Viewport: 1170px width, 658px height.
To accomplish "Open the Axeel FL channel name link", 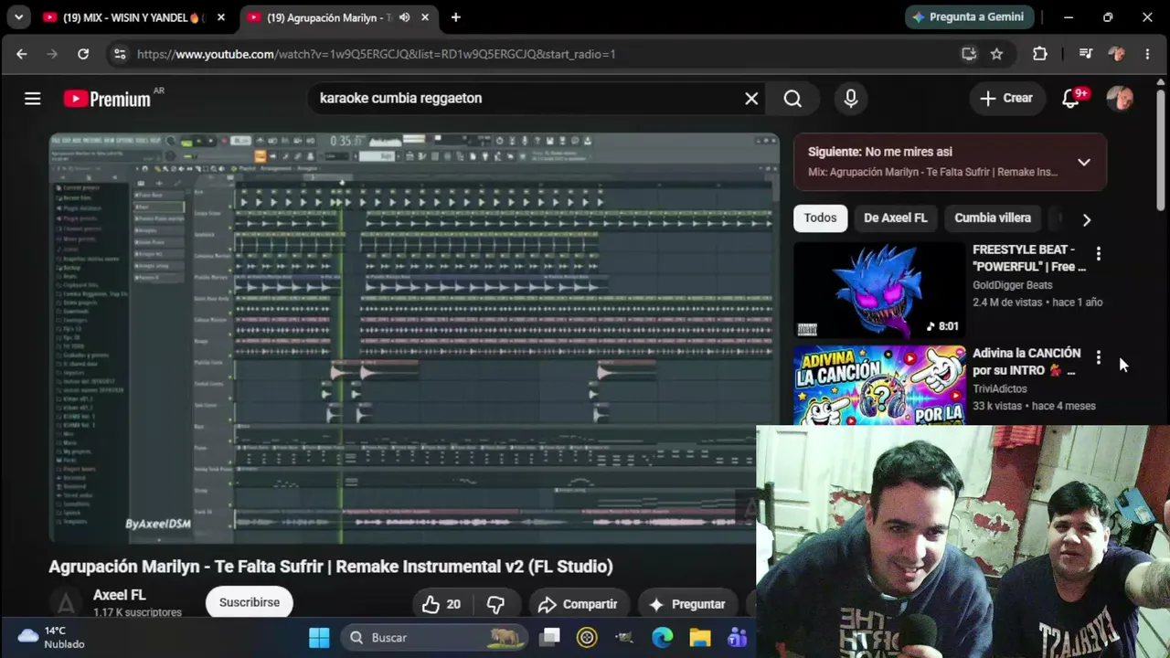I will point(120,595).
